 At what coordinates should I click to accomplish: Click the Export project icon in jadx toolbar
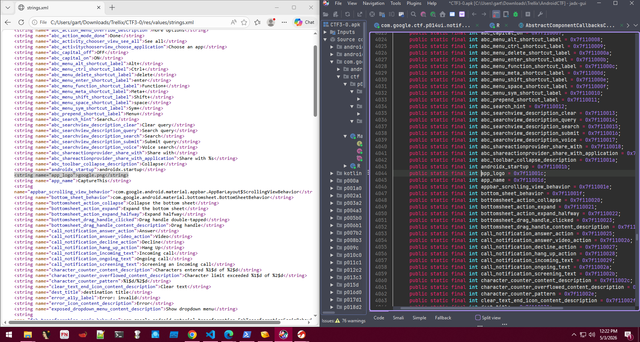[359, 14]
